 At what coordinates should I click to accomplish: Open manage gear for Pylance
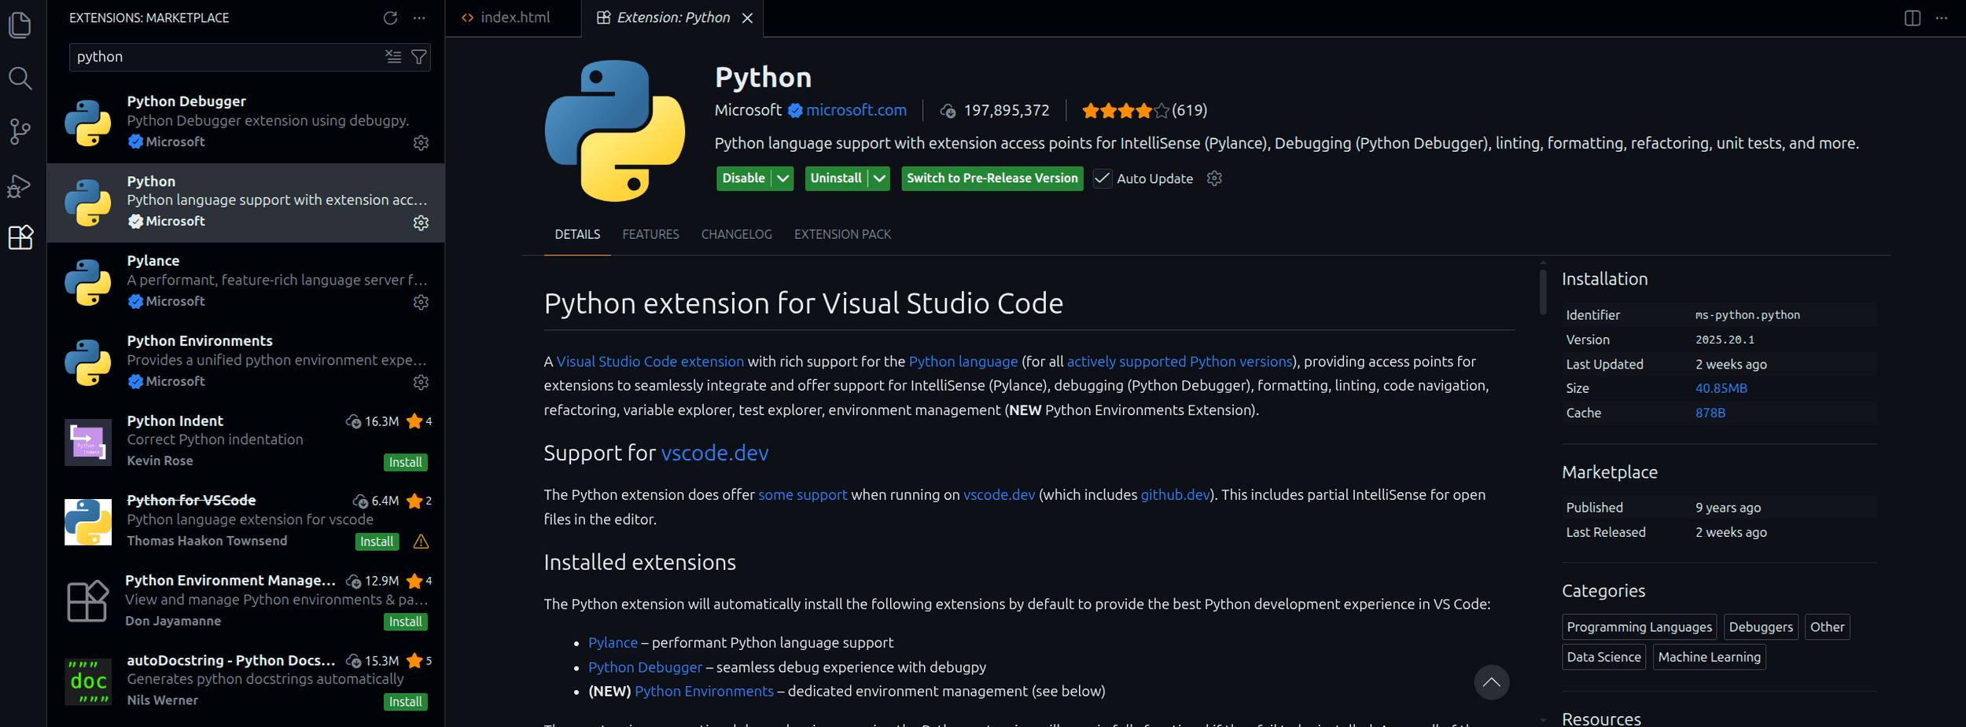pos(421,303)
